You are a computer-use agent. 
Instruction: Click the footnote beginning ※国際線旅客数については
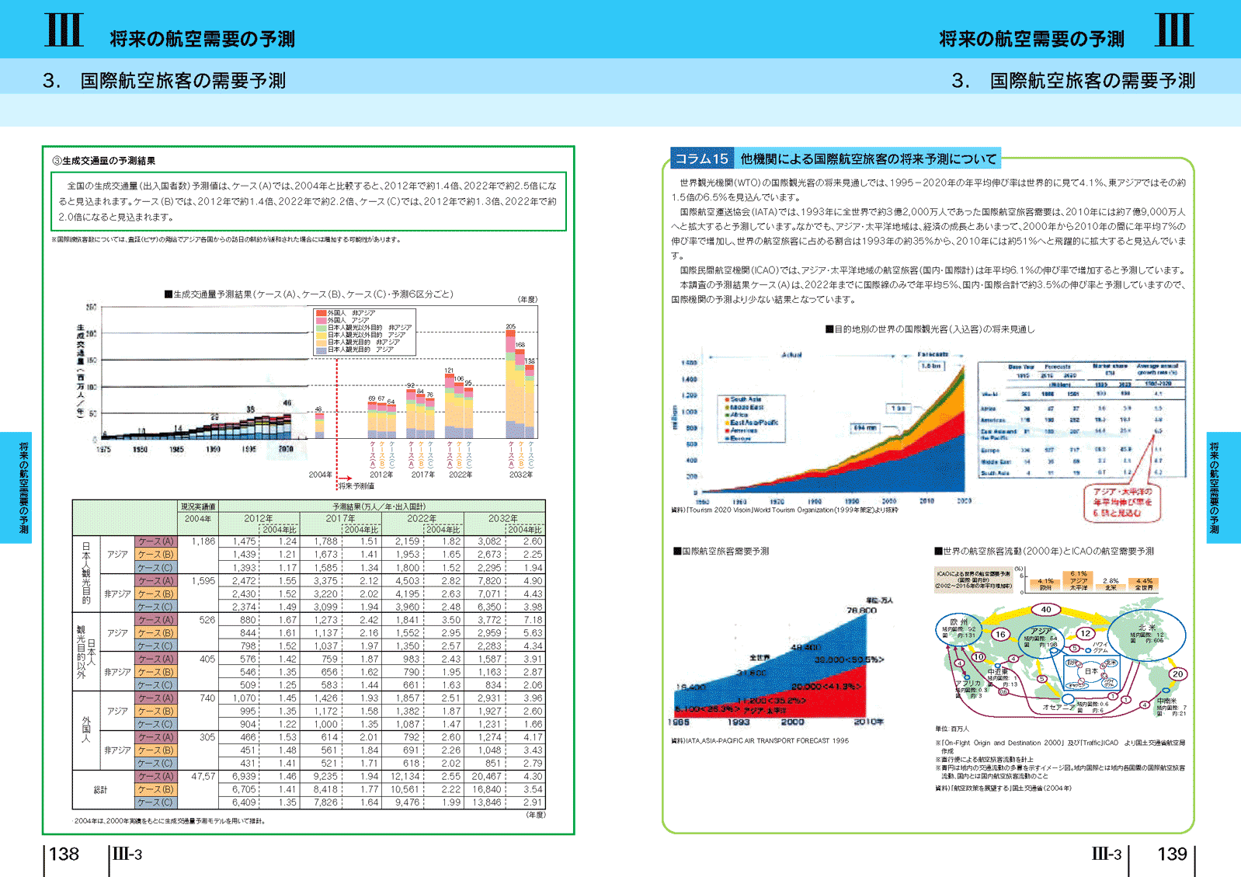point(226,239)
